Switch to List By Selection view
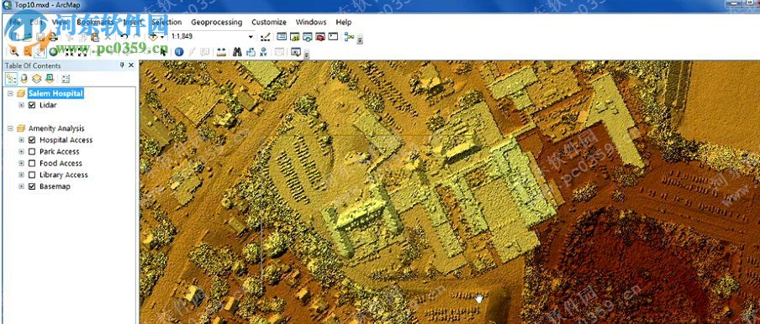 [x=50, y=78]
